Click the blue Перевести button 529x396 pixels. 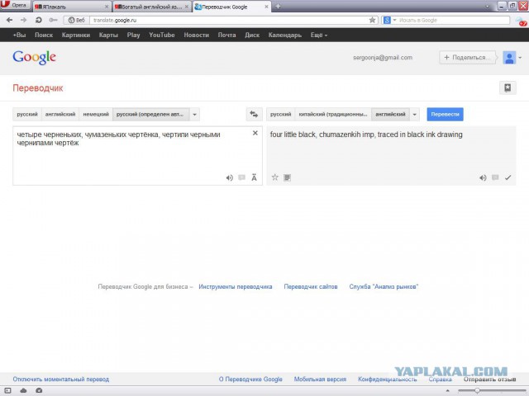pyautogui.click(x=445, y=115)
